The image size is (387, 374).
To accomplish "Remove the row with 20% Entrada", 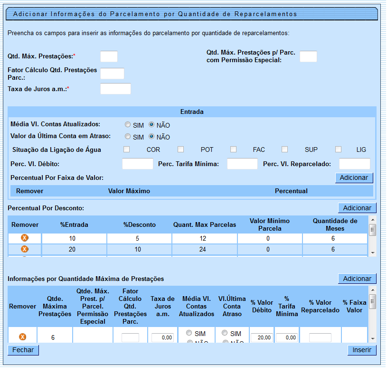I will click(25, 249).
